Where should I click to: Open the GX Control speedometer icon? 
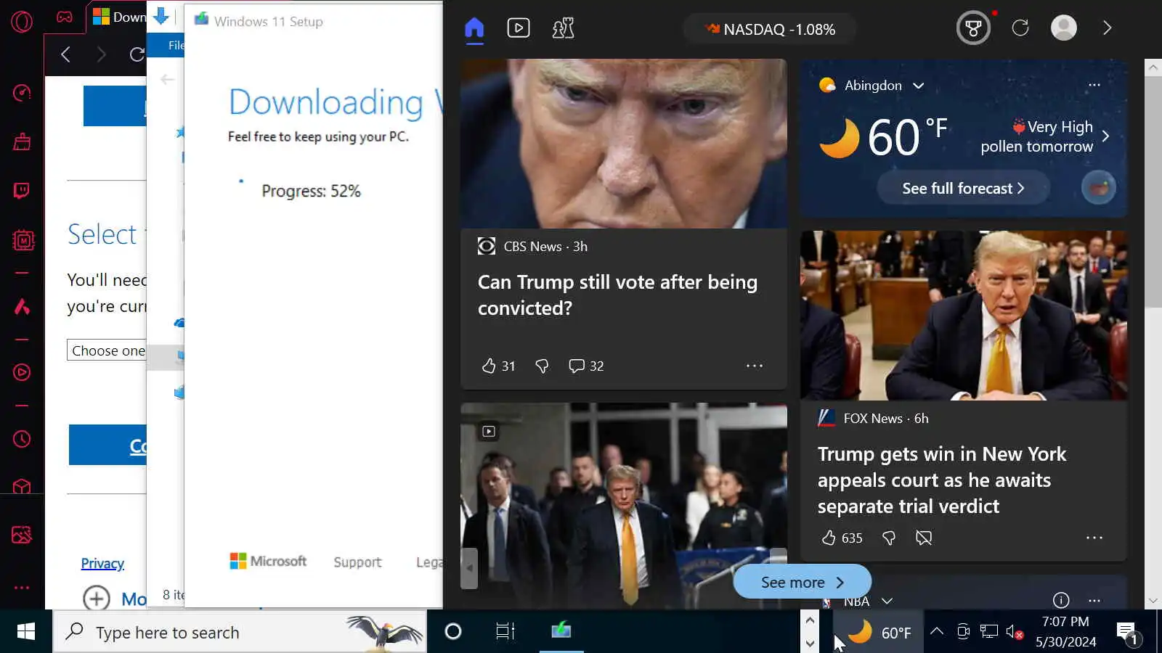(x=22, y=92)
